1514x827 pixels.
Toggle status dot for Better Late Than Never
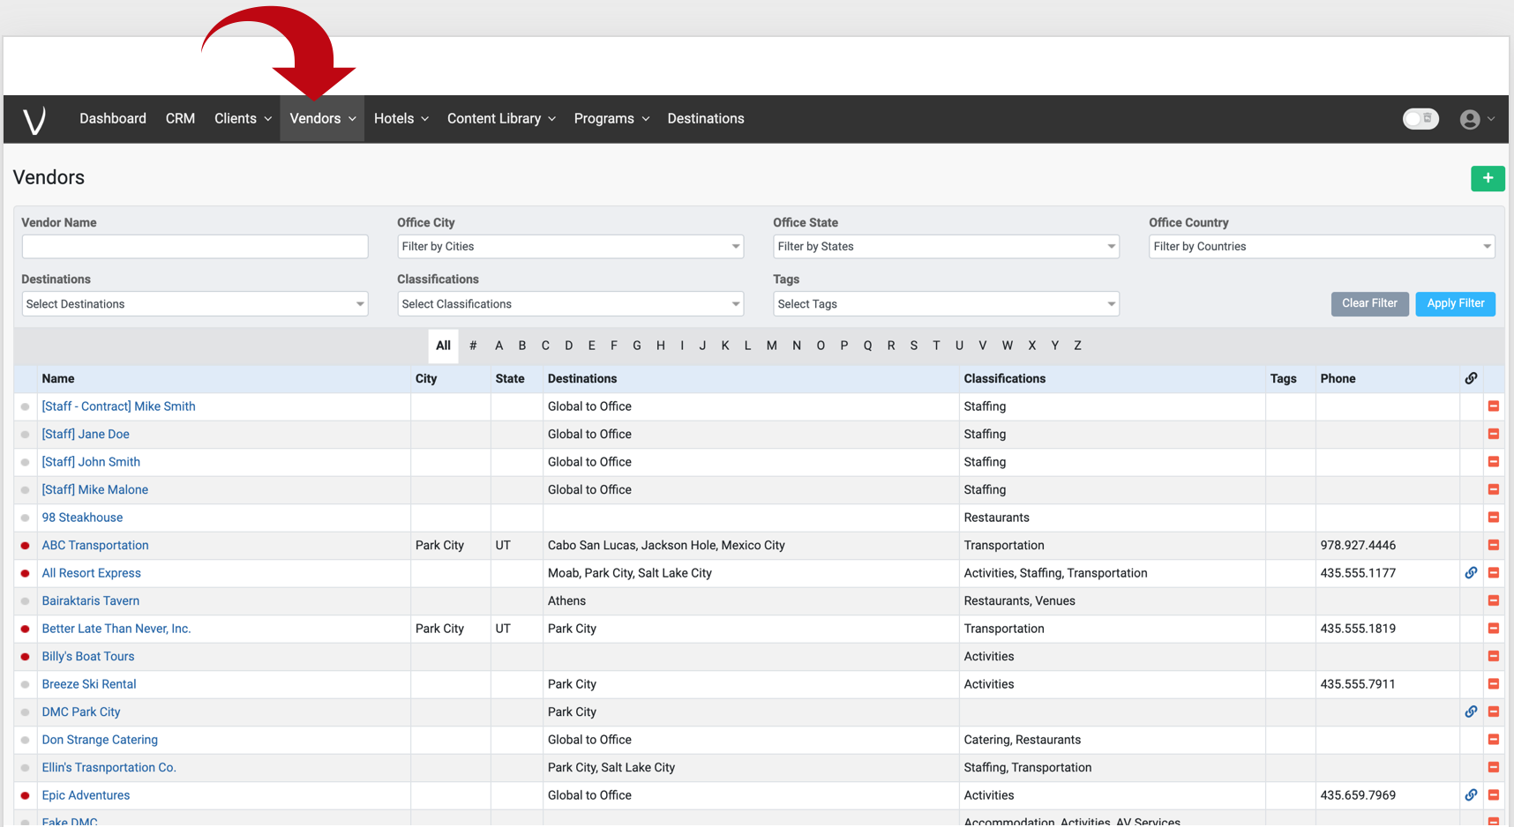[26, 629]
